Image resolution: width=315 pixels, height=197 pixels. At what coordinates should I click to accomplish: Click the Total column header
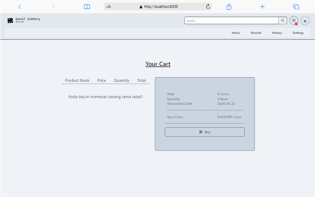[x=141, y=81]
